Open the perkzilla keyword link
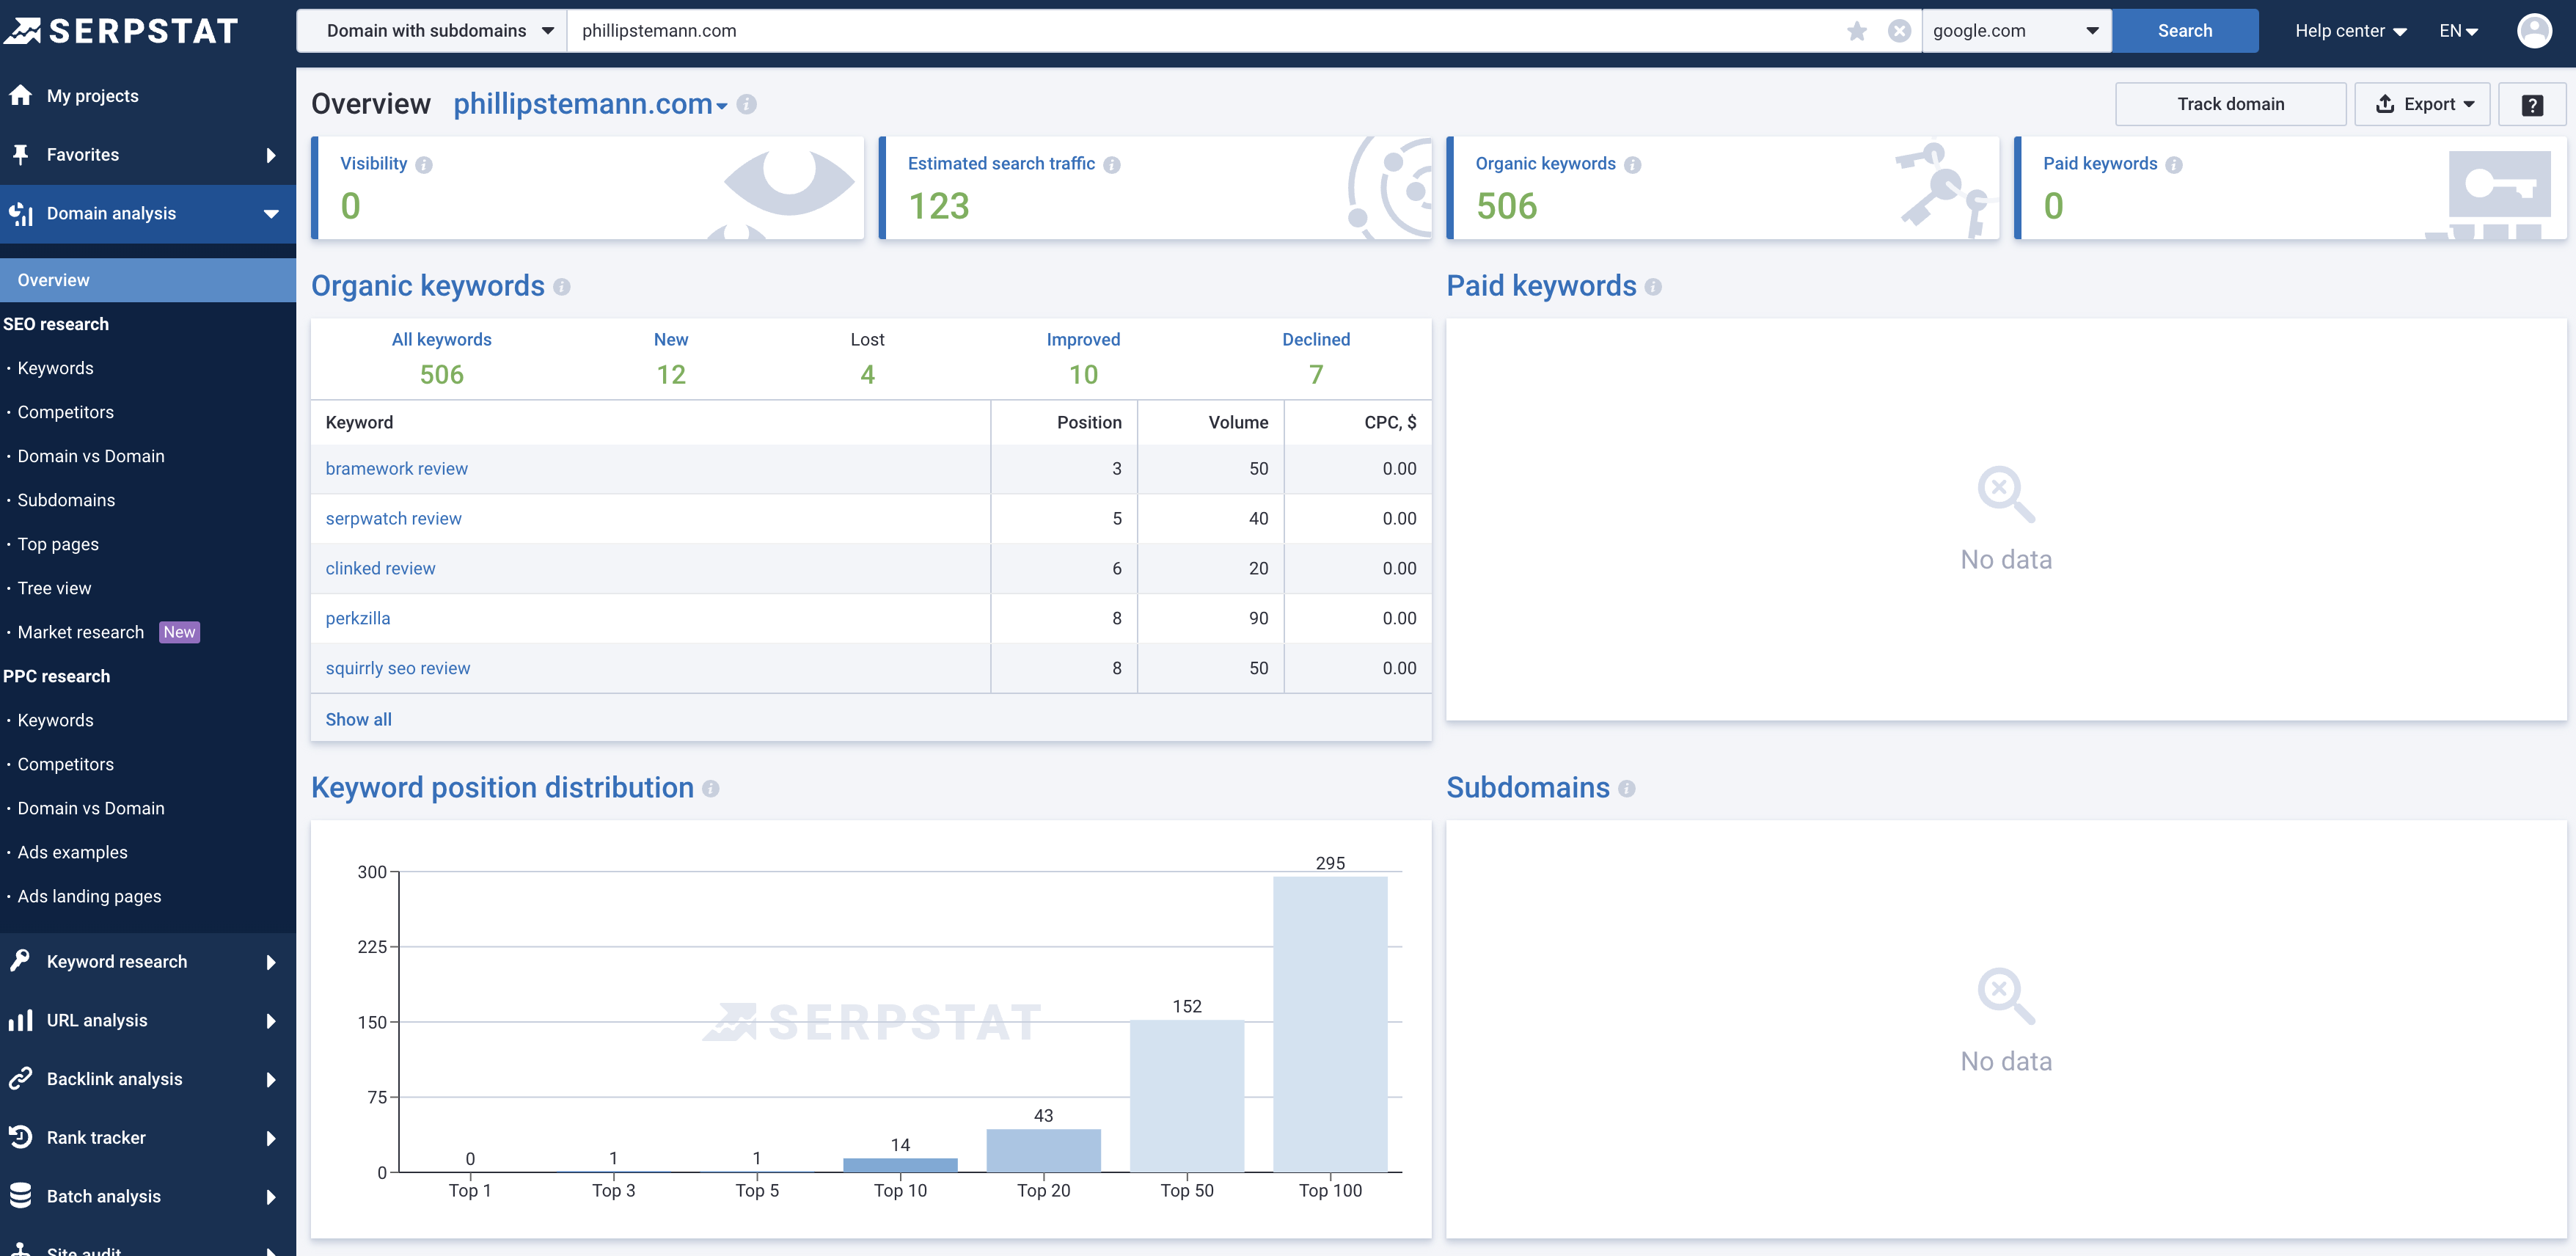This screenshot has height=1256, width=2576. tap(357, 618)
